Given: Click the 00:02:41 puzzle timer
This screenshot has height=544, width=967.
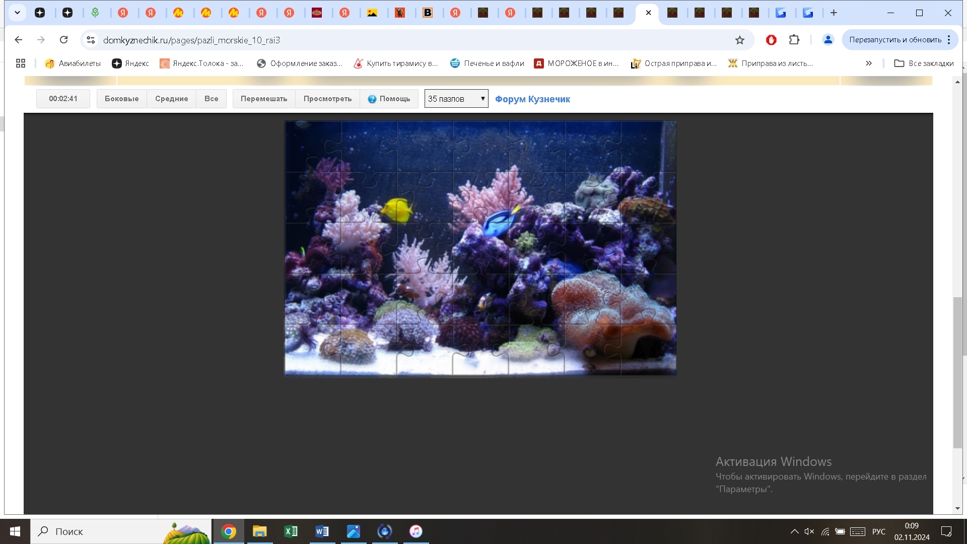Looking at the screenshot, I should click(x=63, y=99).
